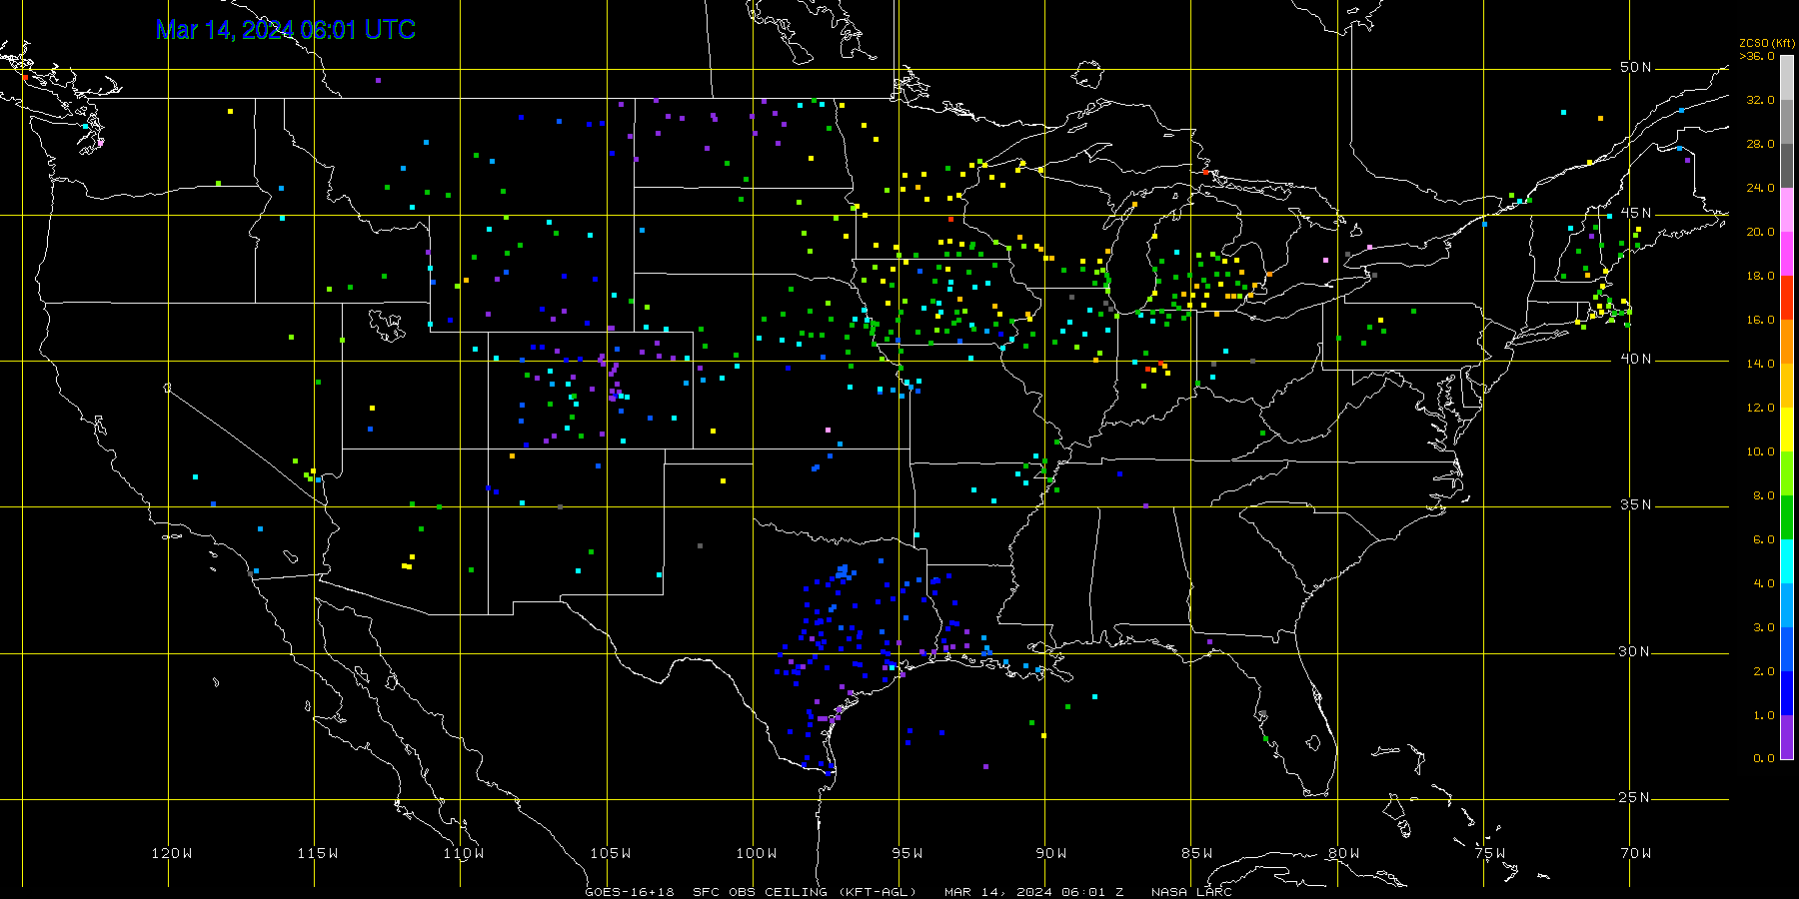Screen dimensions: 1799x899
Task: Click the 1.0 legend label
Action: [x=1763, y=715]
